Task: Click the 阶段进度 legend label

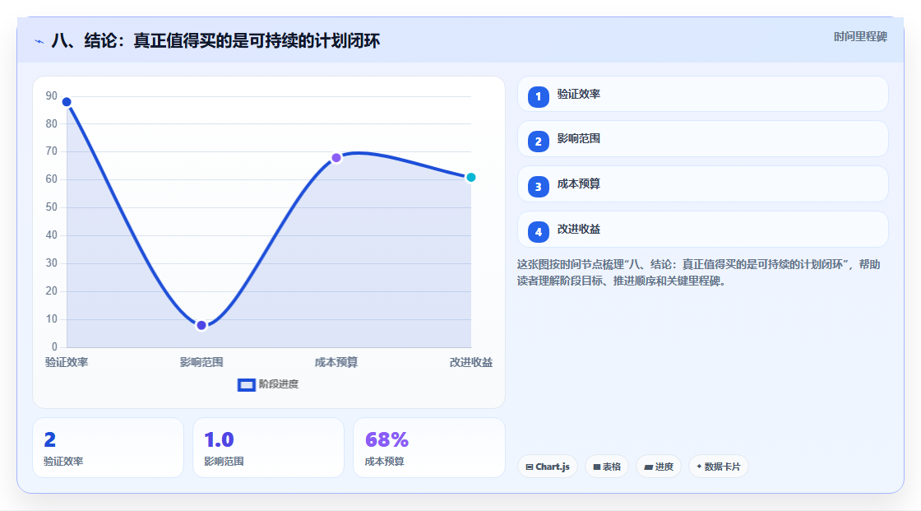Action: coord(279,384)
